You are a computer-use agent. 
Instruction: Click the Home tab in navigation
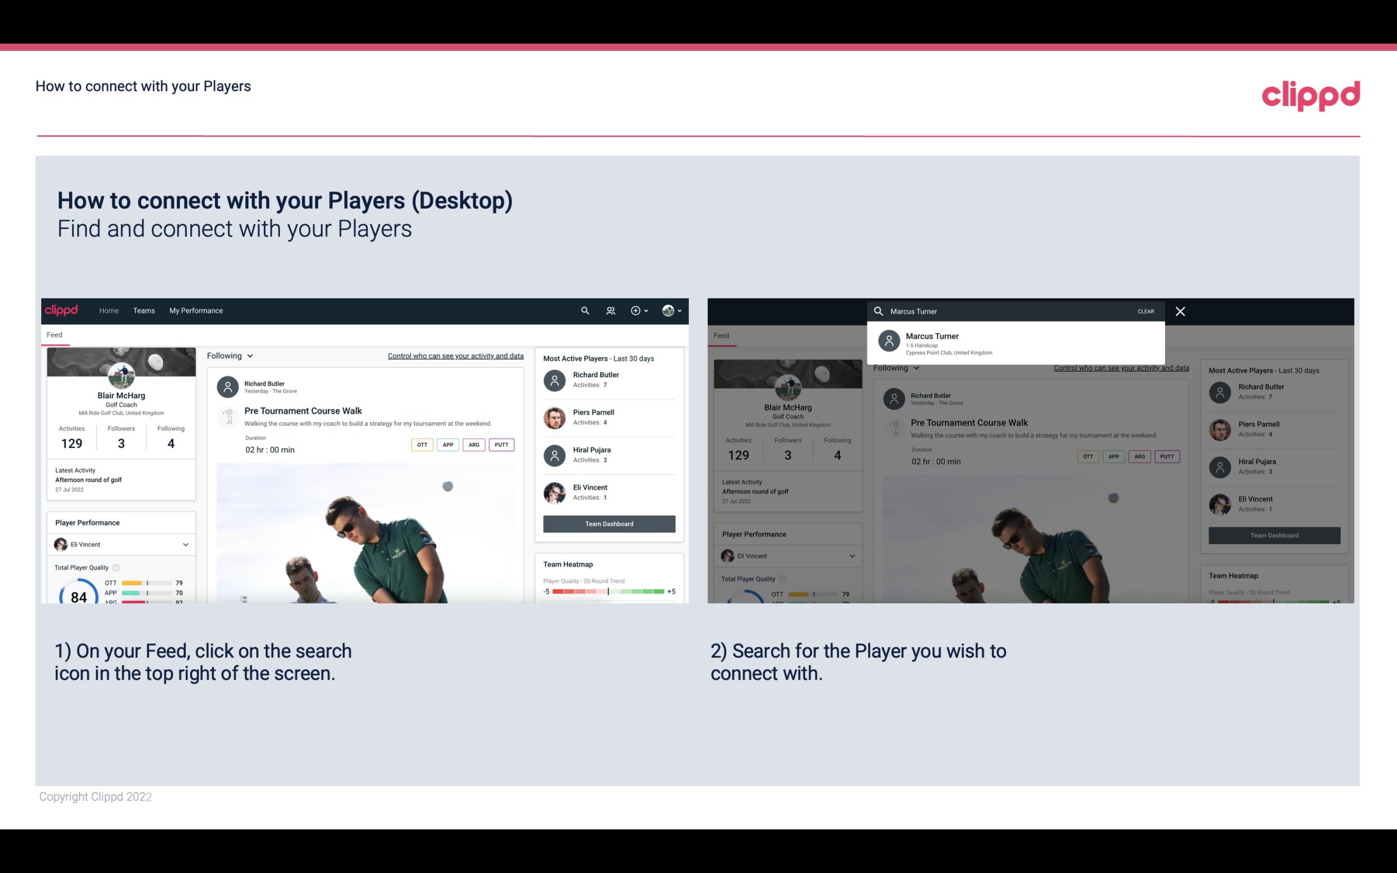pos(109,310)
